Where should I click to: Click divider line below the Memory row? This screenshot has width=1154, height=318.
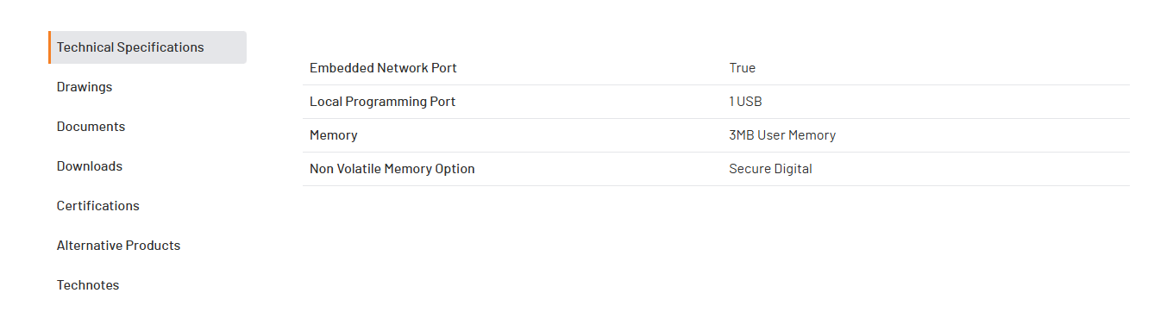point(716,152)
